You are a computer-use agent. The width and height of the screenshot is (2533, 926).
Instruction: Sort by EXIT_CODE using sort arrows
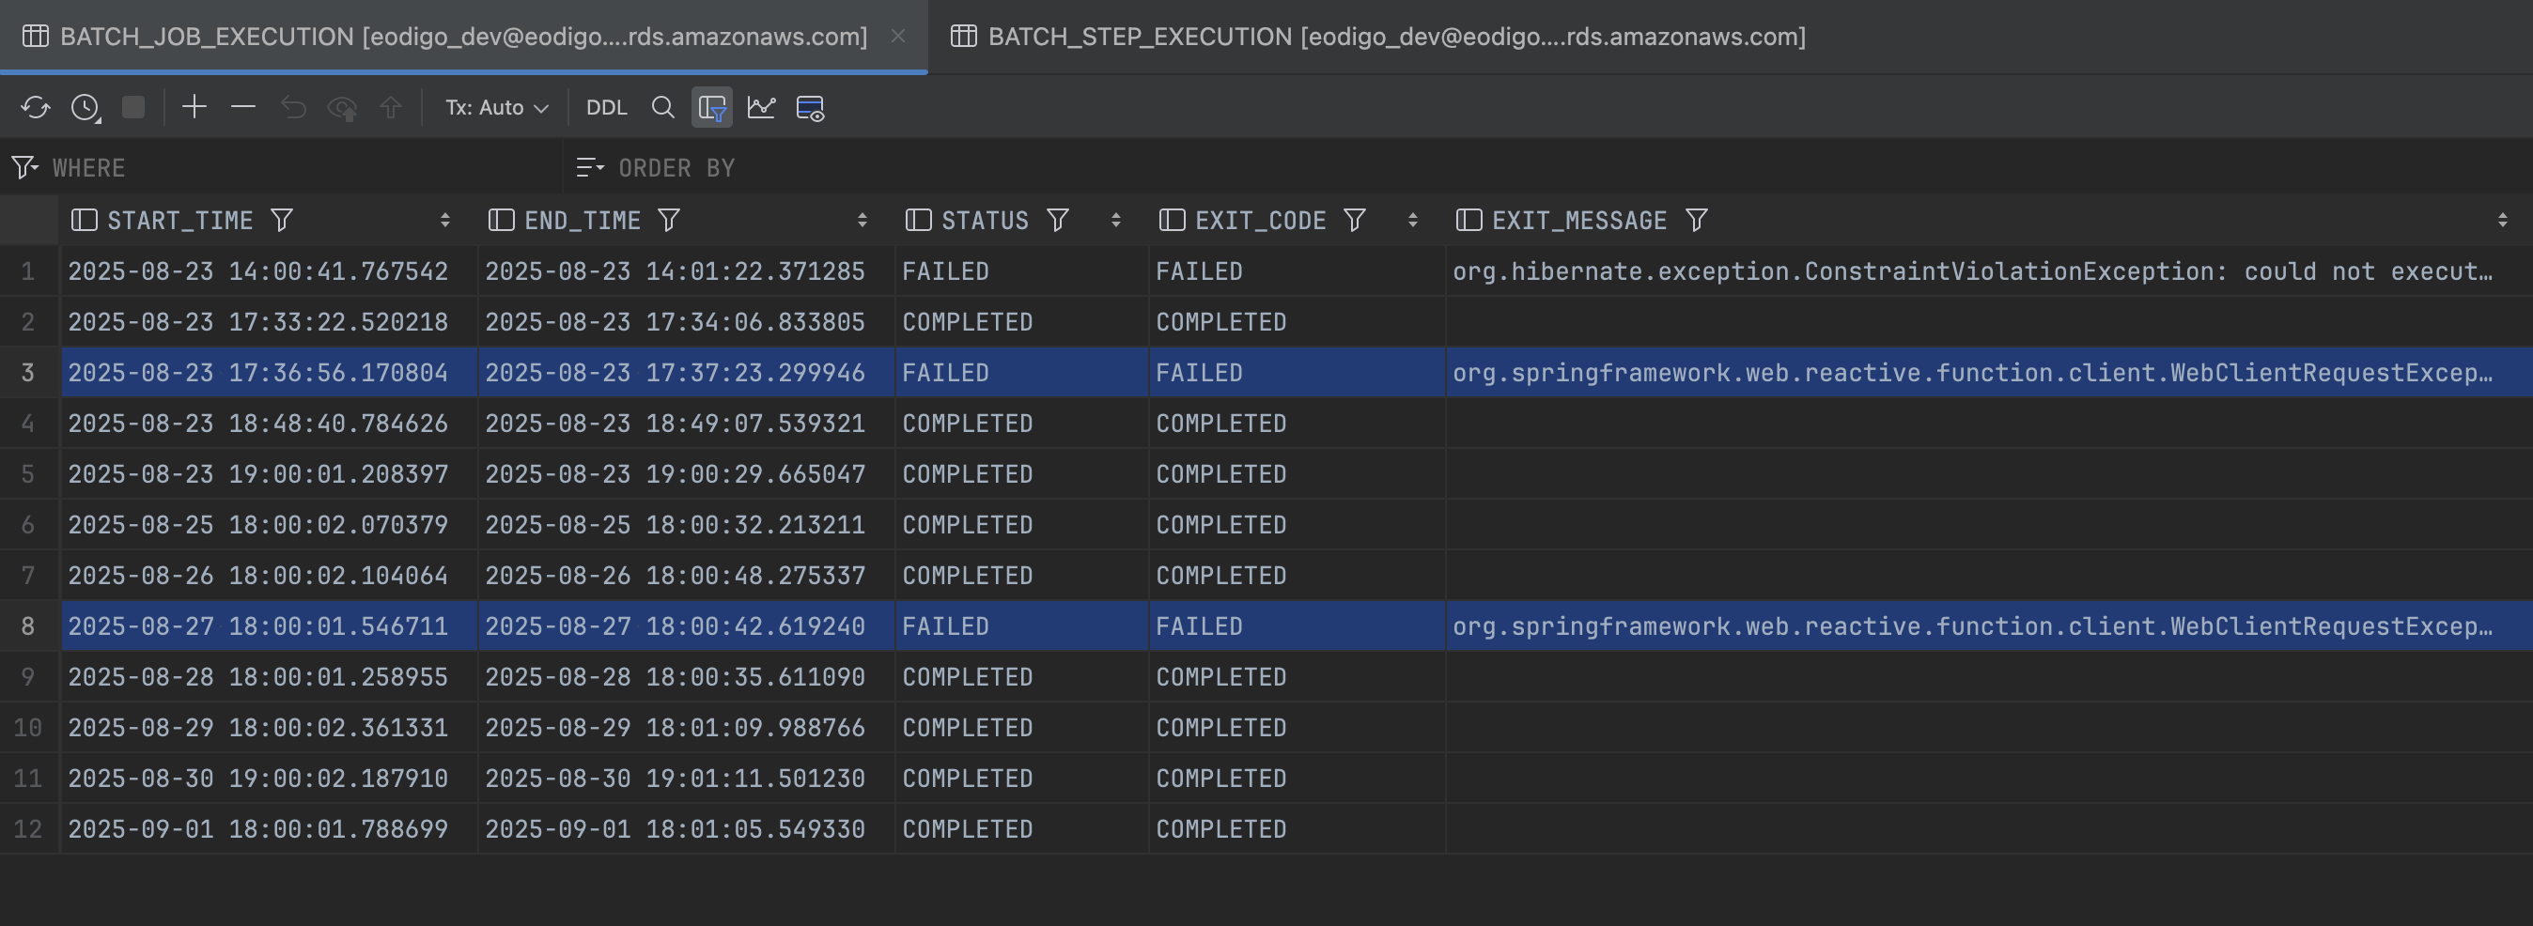point(1413,220)
